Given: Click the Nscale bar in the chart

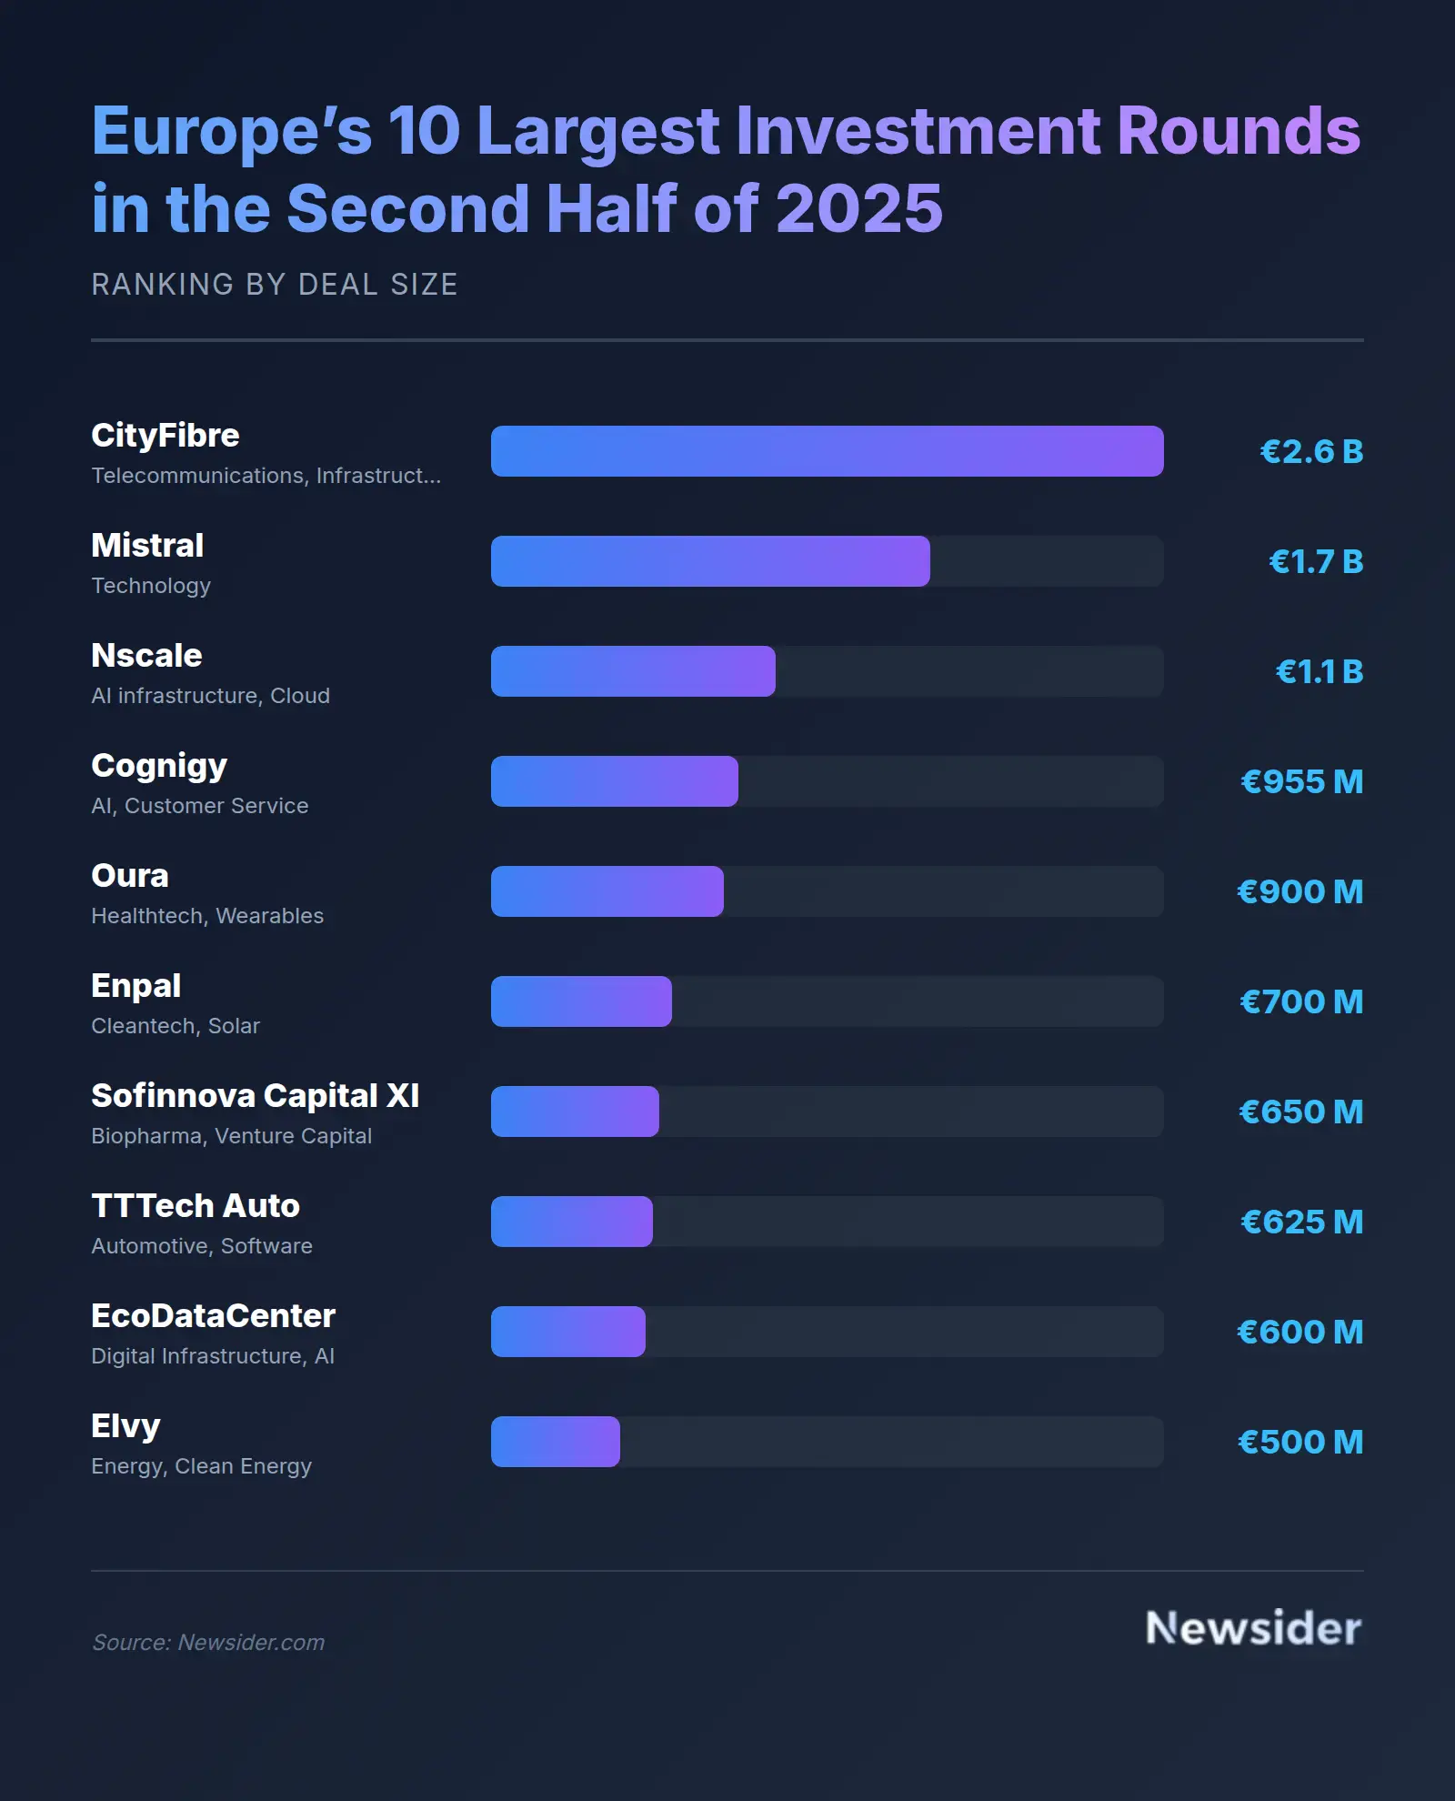Looking at the screenshot, I should (x=633, y=671).
